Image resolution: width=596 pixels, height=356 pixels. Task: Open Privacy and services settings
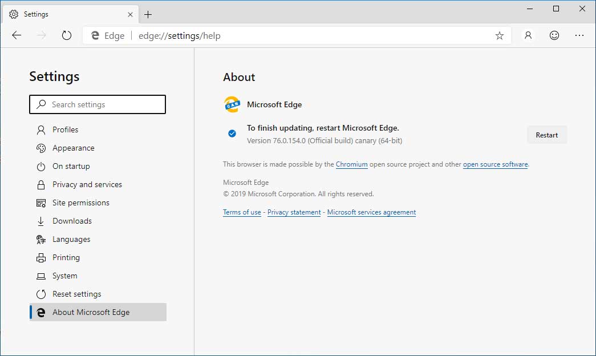pos(98,184)
